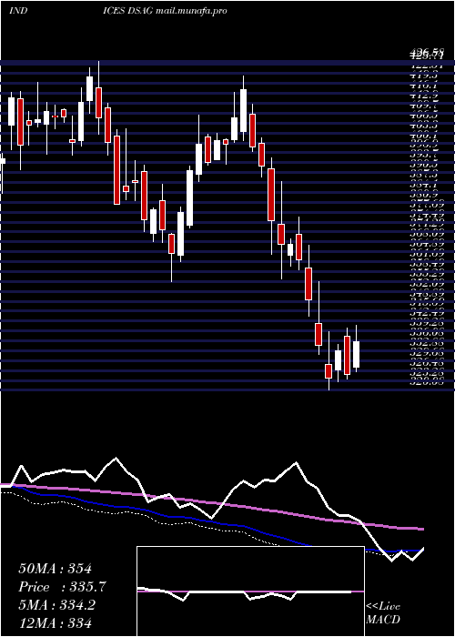The image size is (455, 637).
Task: Click the "50MA : 354" indicator text
Action: point(56,569)
